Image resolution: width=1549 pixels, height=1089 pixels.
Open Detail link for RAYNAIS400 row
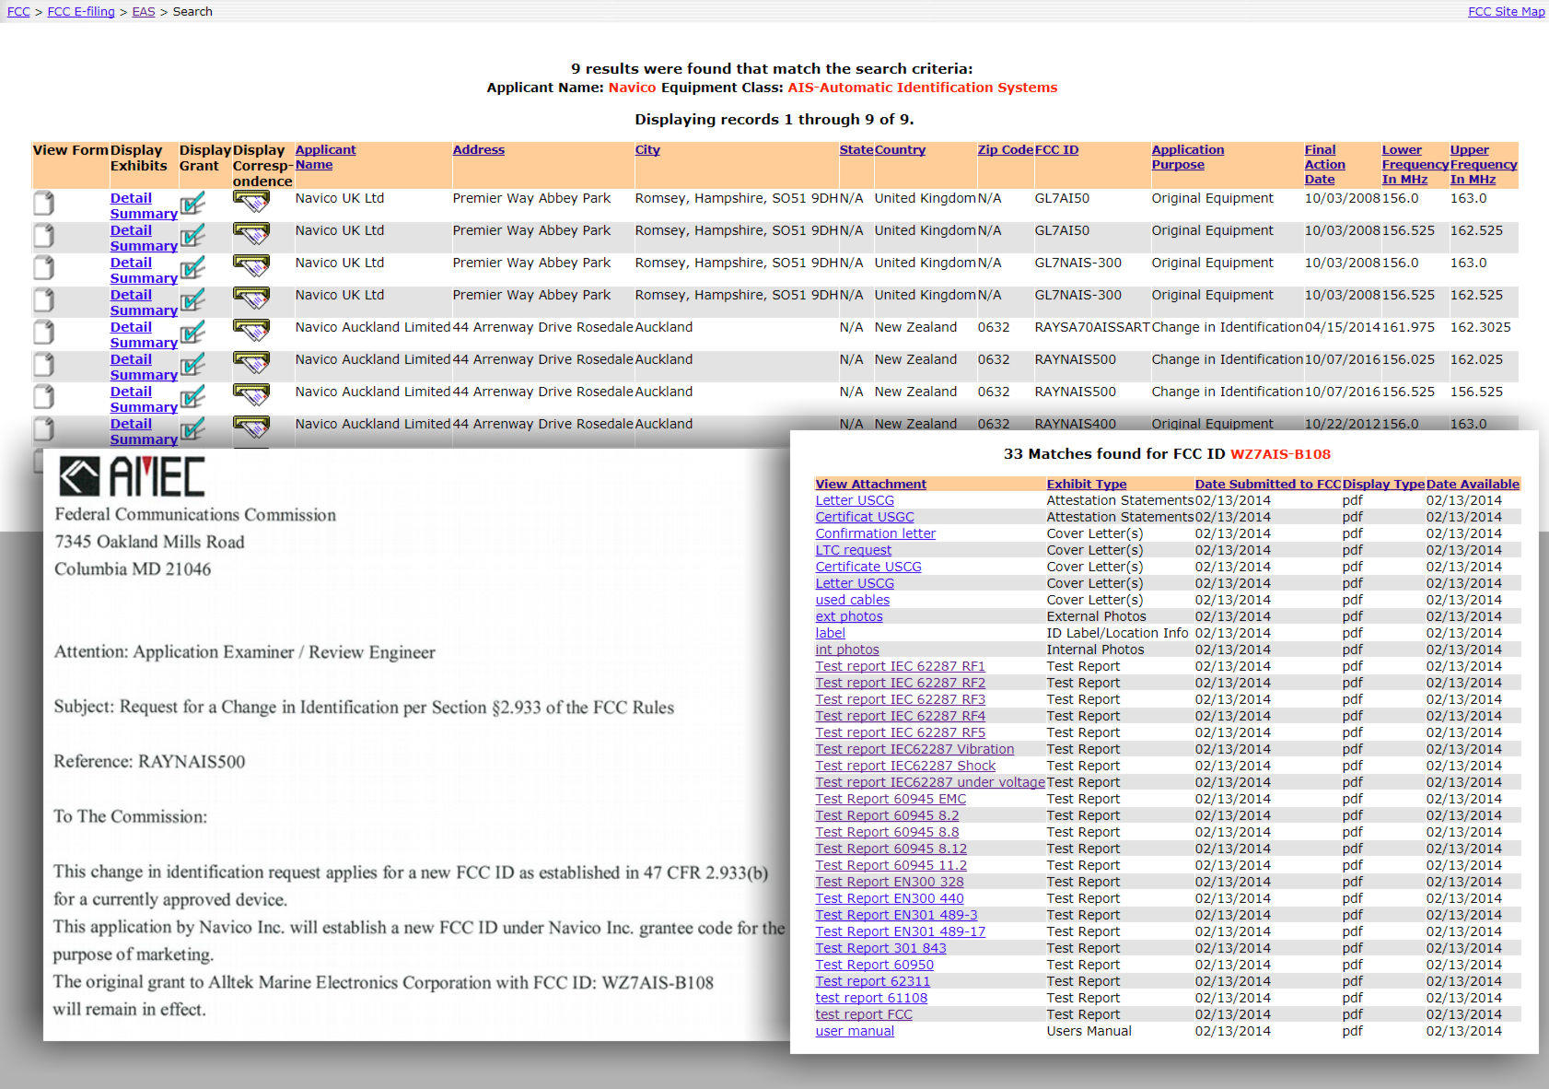click(x=131, y=424)
